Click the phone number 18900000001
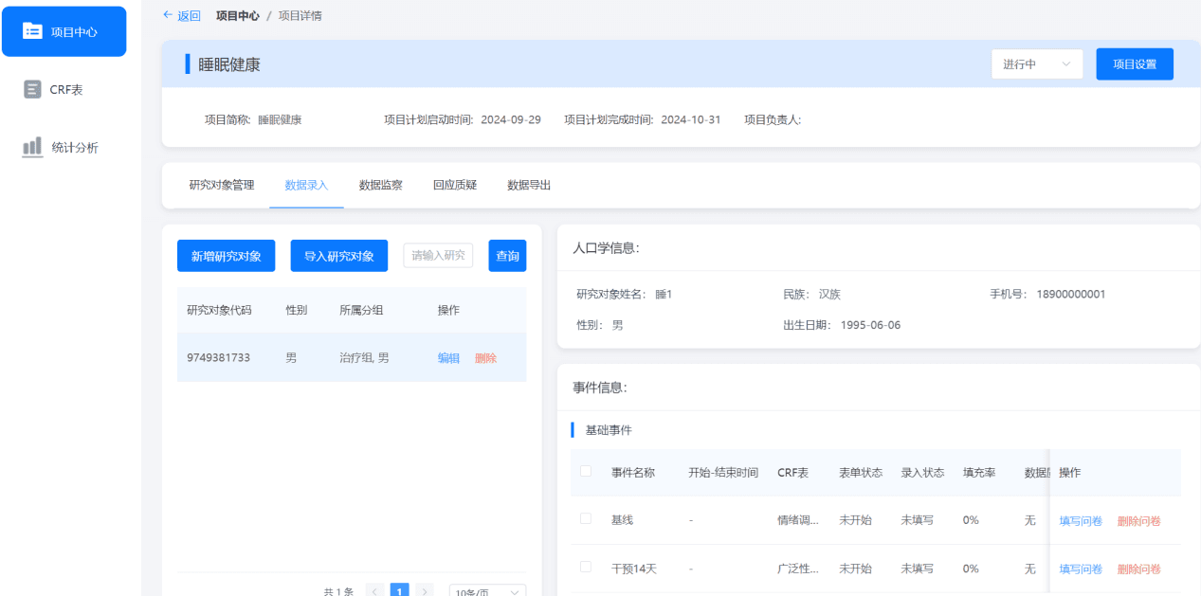 [x=1071, y=294]
